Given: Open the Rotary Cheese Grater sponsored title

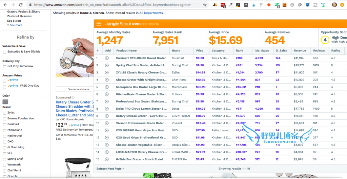Looking at the screenshot, I should pos(75,109).
